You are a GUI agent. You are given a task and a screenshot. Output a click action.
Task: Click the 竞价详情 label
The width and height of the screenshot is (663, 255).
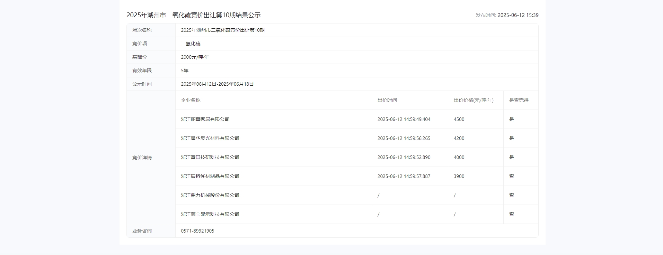[142, 158]
